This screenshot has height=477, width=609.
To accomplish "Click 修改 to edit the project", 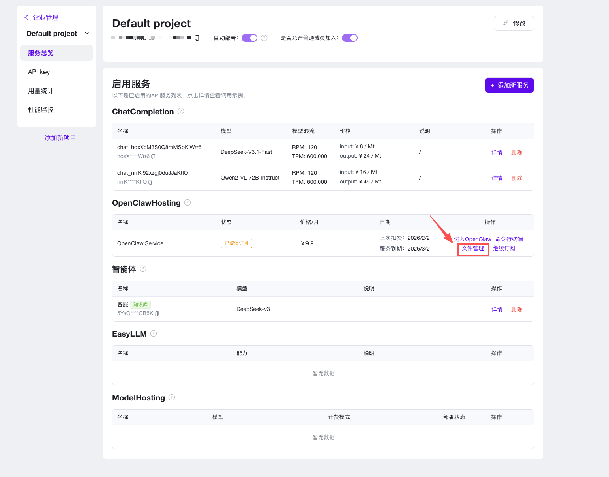I will click(x=513, y=23).
